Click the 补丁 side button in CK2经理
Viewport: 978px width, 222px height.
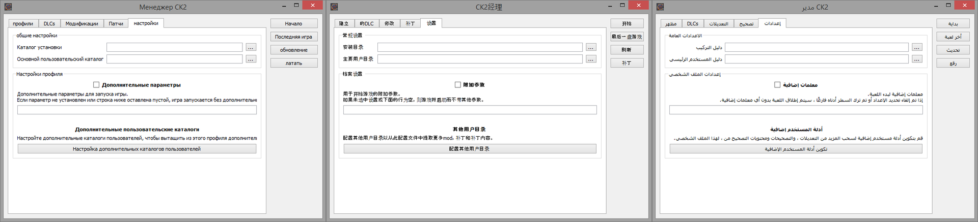click(627, 63)
